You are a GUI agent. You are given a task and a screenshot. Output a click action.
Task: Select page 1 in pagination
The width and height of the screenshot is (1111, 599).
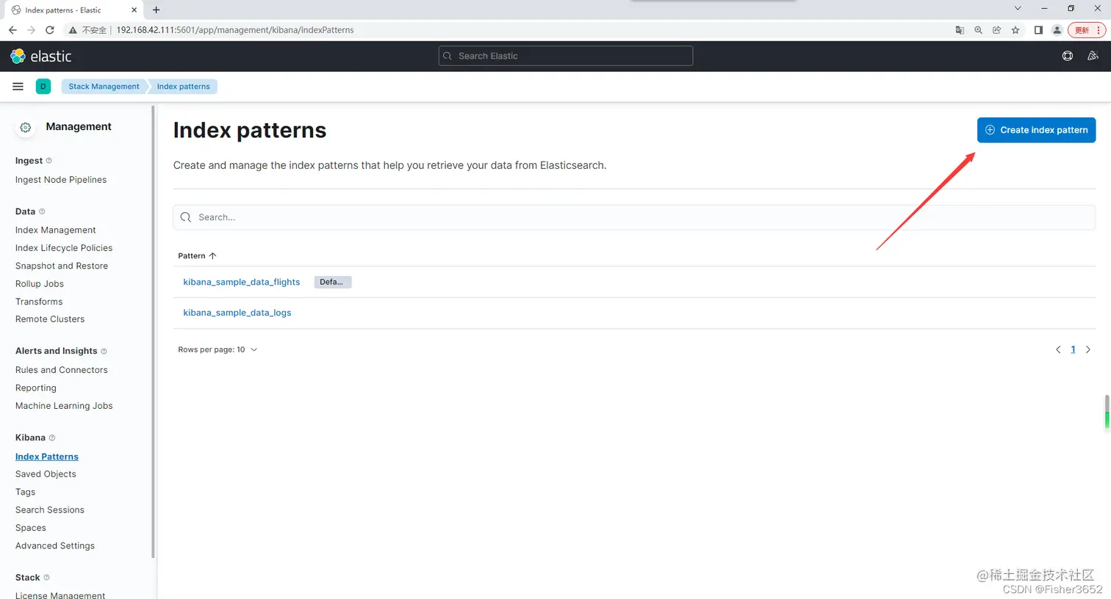tap(1073, 349)
